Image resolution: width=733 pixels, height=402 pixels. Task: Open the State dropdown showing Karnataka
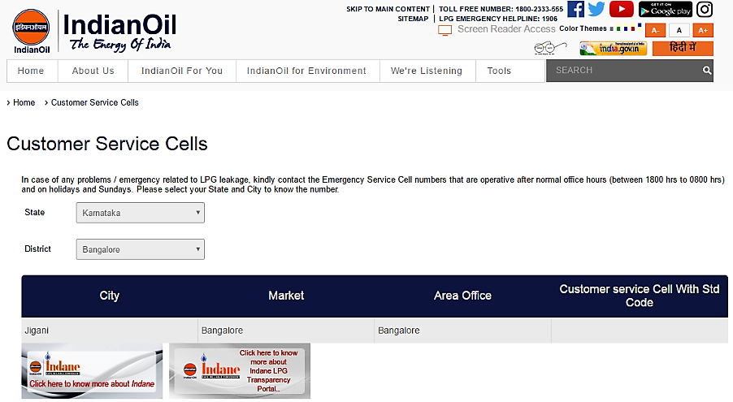[x=141, y=213]
